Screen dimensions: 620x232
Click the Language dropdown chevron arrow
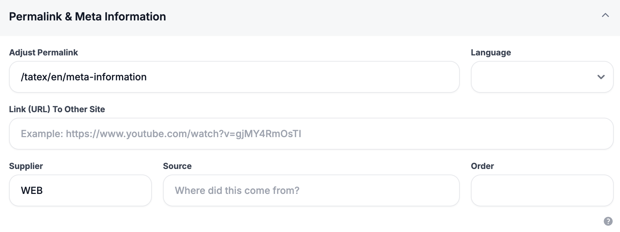(x=601, y=77)
